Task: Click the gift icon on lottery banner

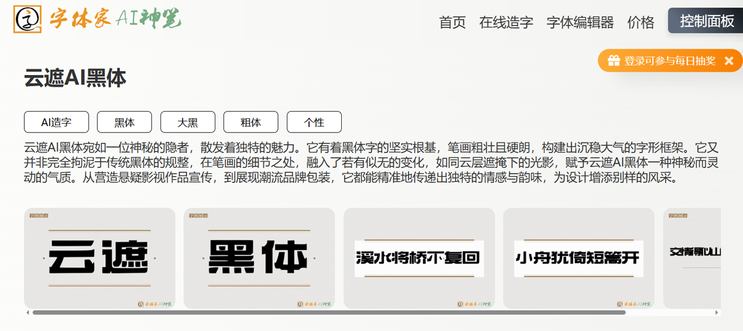Action: click(x=613, y=61)
